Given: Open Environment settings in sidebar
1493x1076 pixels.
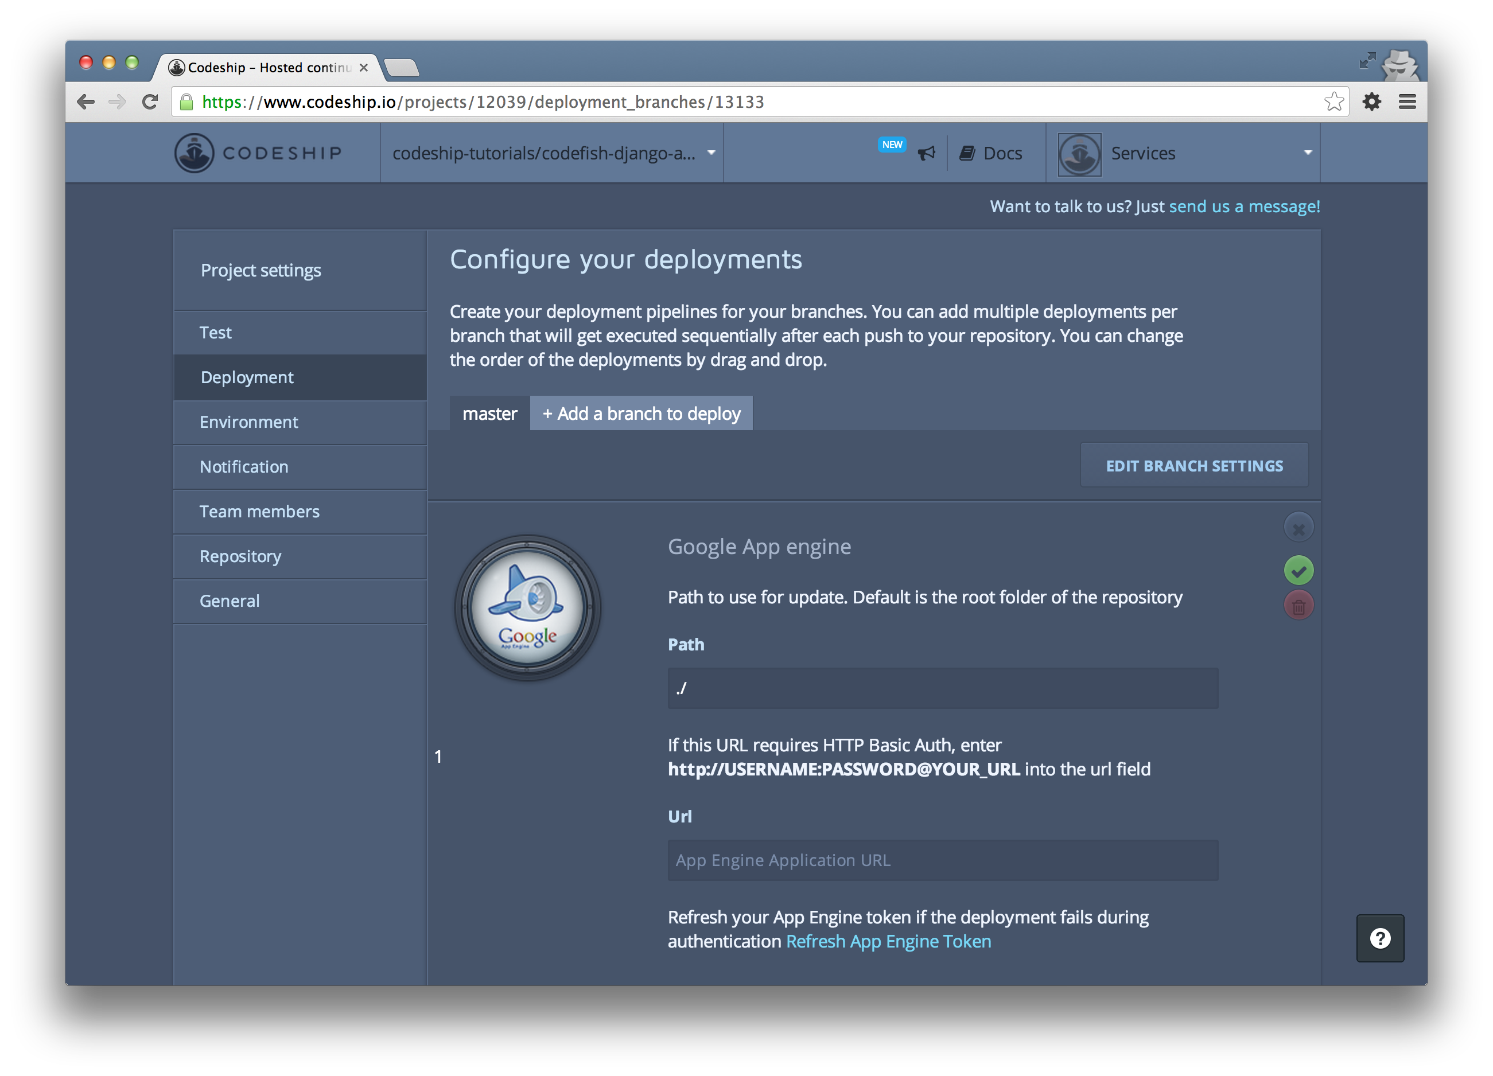Looking at the screenshot, I should coord(249,422).
